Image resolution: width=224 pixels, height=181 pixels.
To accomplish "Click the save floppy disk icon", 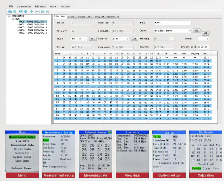I will (15, 11).
